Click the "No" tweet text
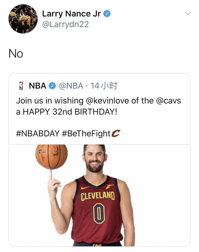The image size is (199, 252). click(x=16, y=53)
